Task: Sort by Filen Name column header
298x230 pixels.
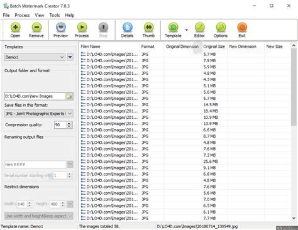Action: (x=109, y=47)
